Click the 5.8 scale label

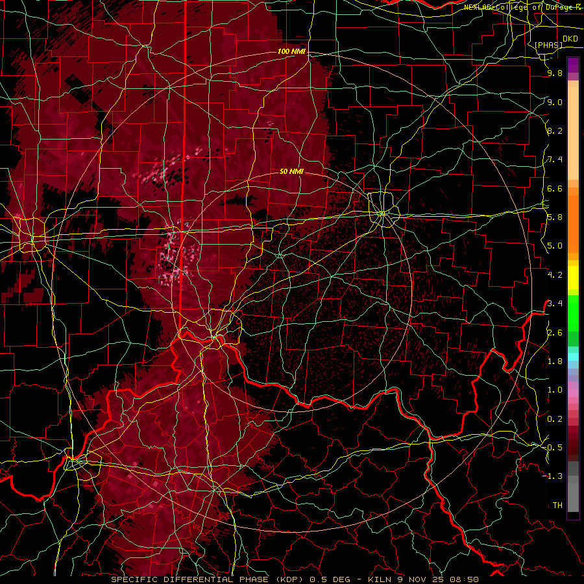pos(555,217)
